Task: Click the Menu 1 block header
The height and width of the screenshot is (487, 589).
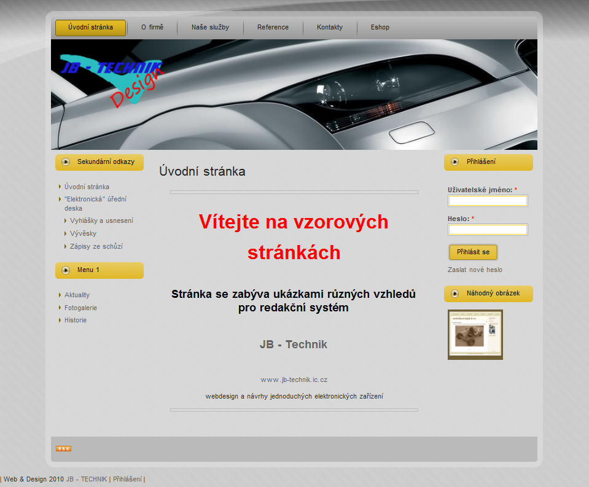Action: tap(99, 270)
